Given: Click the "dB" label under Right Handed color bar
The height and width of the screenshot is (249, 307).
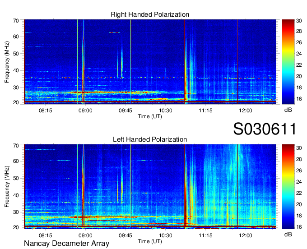Looking at the screenshot, I should tap(288, 110).
